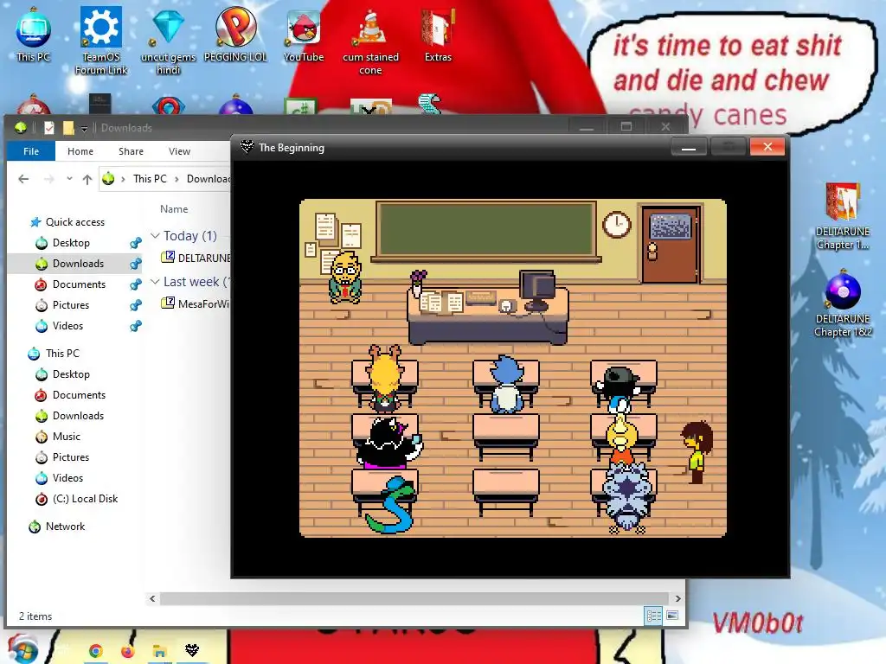This screenshot has height=664, width=886.
Task: Minimize The Beginning game window
Action: 688,147
